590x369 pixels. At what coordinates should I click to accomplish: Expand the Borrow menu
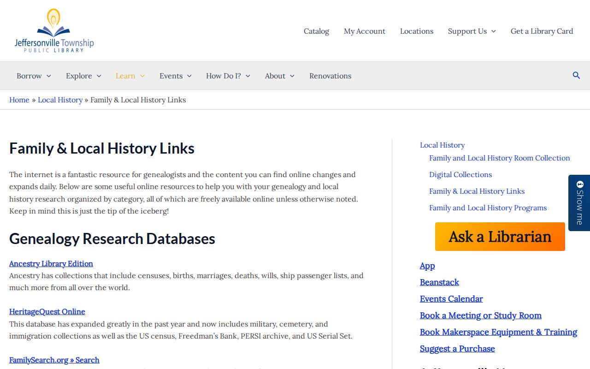(x=34, y=76)
